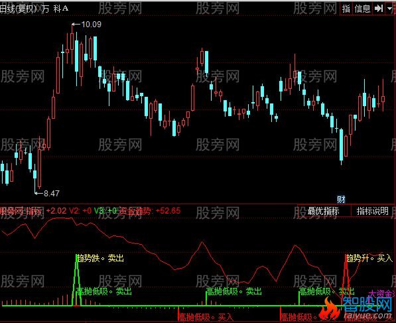396x323 pixels.
Task: Open the 信息 info tab
Action: tap(362, 9)
